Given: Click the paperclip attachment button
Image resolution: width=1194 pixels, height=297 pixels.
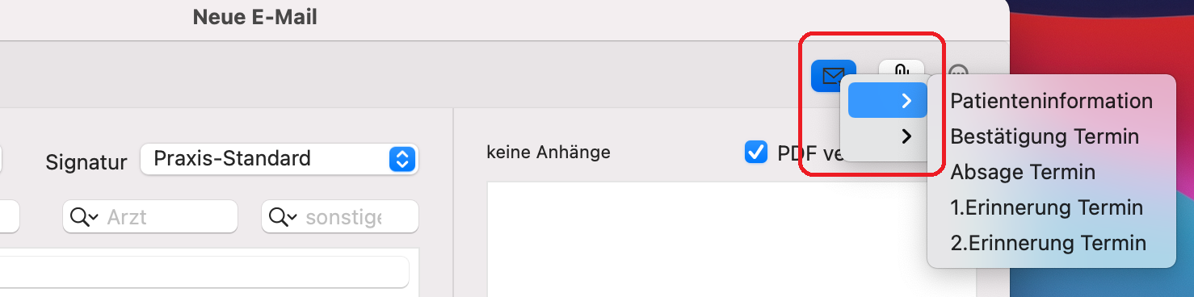Looking at the screenshot, I should (x=902, y=70).
